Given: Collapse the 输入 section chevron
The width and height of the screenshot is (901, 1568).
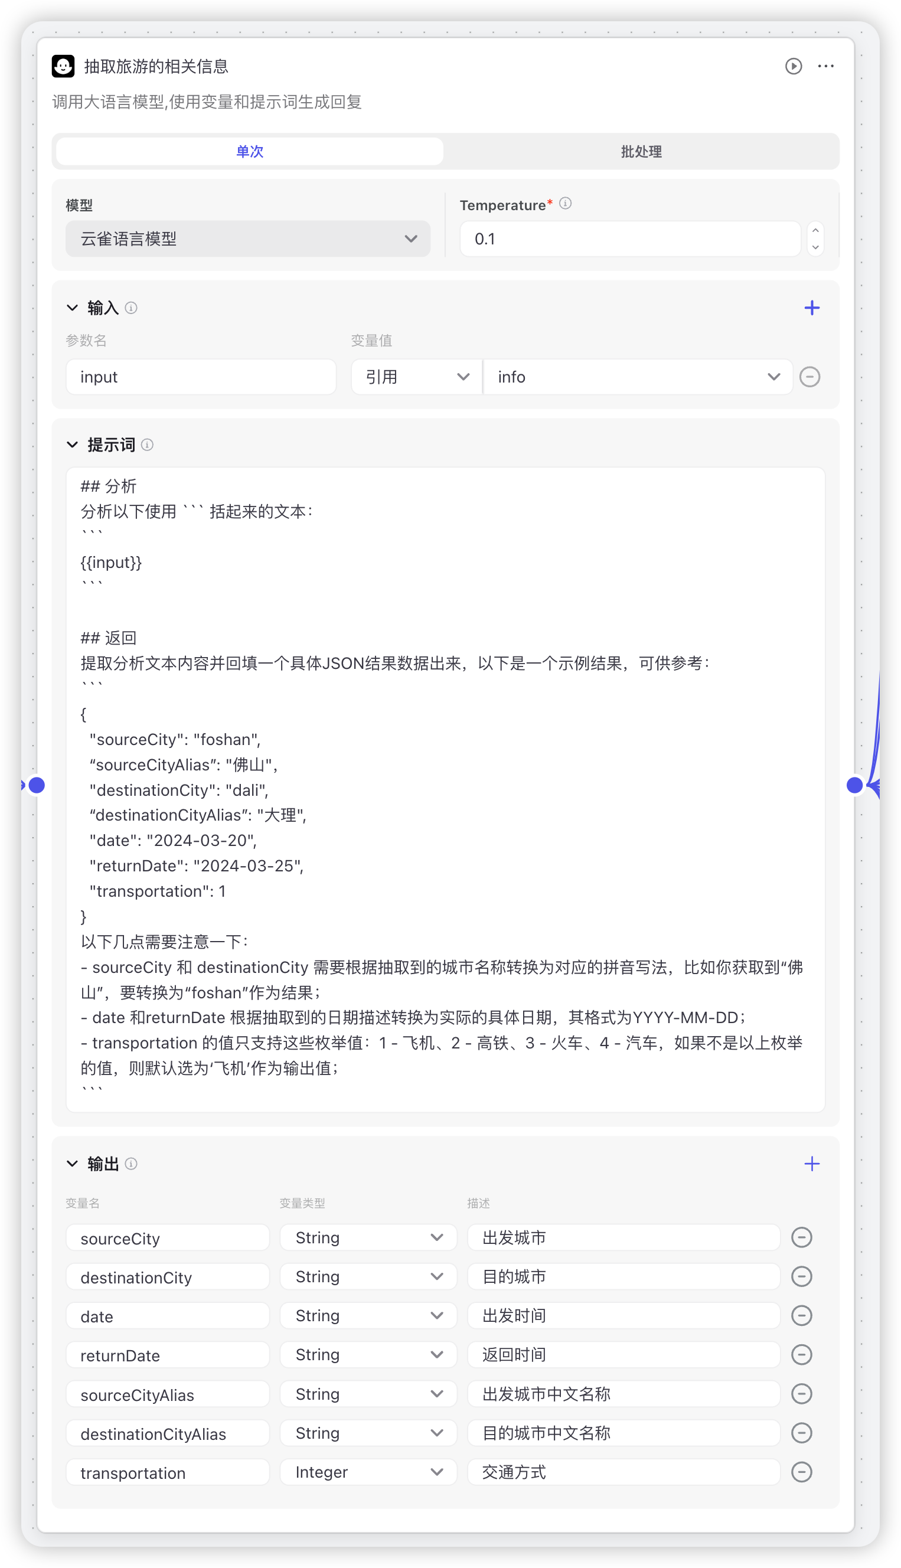Looking at the screenshot, I should (x=73, y=308).
